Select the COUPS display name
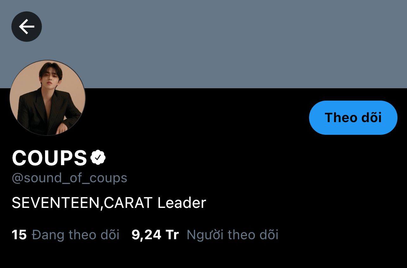This screenshot has width=407, height=268. 49,158
